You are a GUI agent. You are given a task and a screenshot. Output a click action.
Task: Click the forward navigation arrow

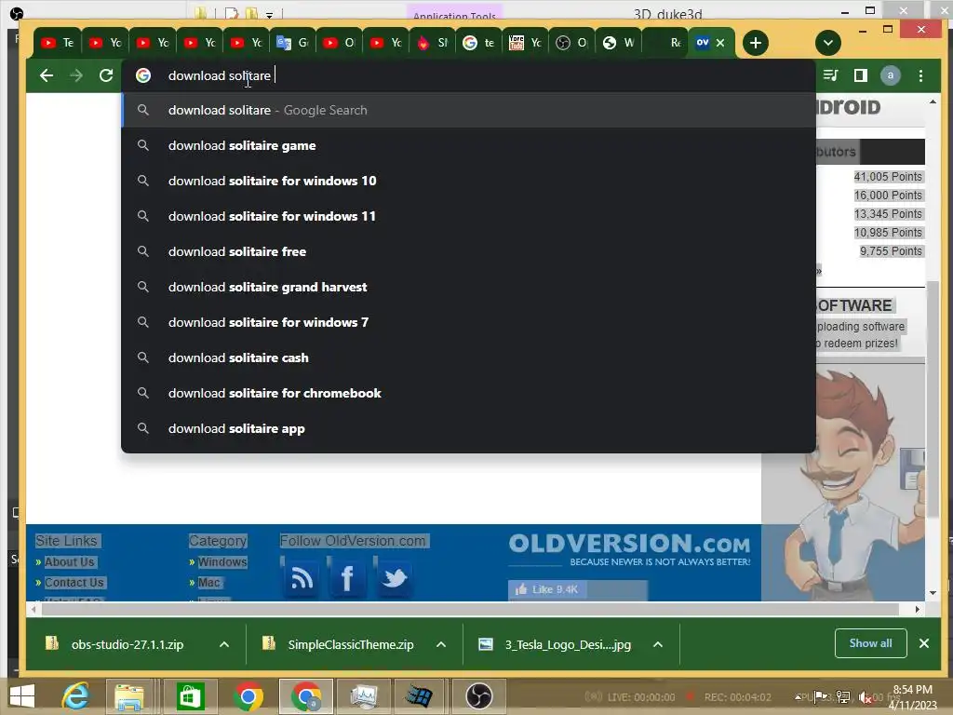coord(76,75)
